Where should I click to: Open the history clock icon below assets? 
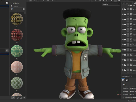[18, 98]
